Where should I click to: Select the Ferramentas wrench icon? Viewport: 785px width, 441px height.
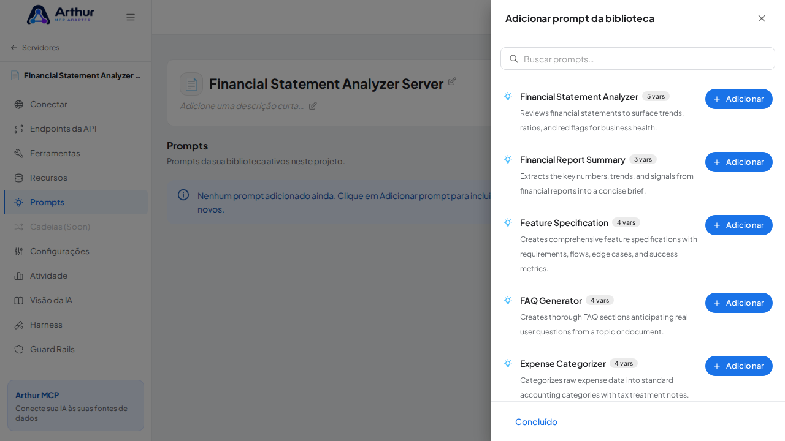(x=18, y=153)
